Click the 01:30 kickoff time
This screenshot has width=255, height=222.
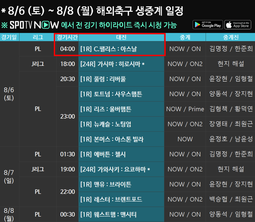coord(67,154)
